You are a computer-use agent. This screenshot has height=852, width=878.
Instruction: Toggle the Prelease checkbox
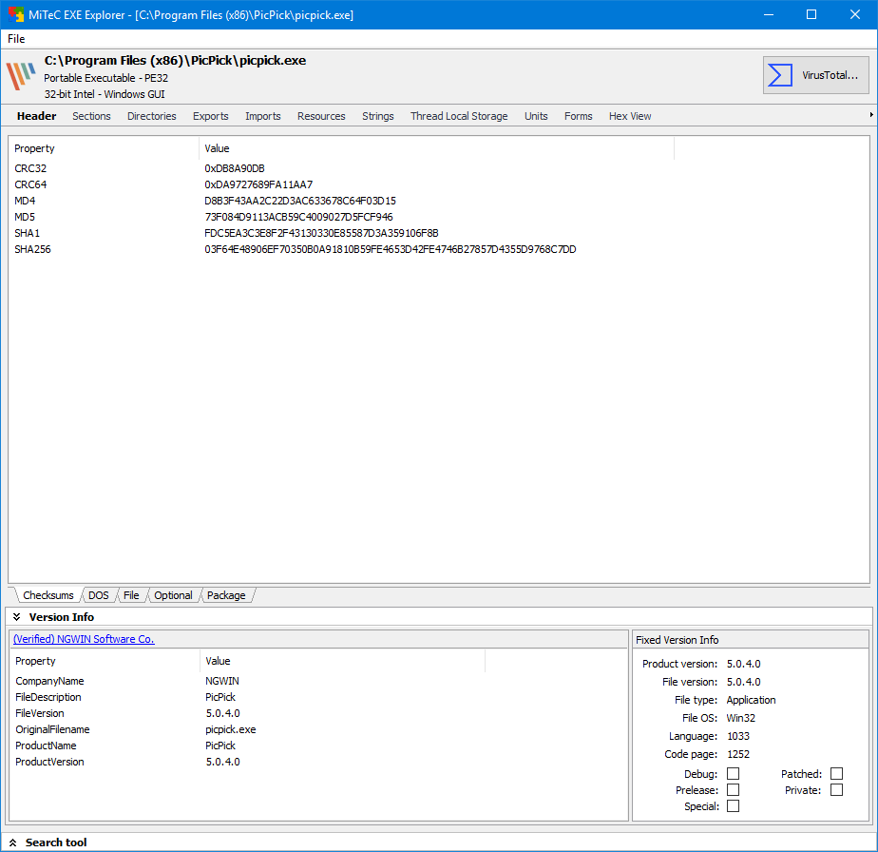[733, 790]
